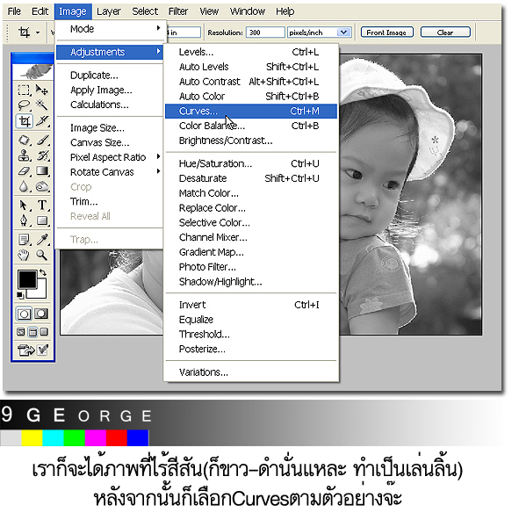Viewport: 512px width, 527px height.
Task: Select the Dodge tool
Action: point(42,186)
